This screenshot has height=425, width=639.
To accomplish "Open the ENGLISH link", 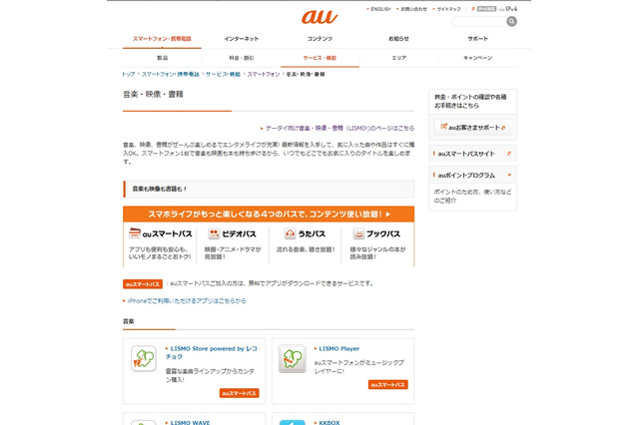I will click(x=380, y=9).
